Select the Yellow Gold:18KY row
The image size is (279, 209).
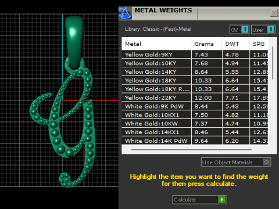click(x=195, y=80)
